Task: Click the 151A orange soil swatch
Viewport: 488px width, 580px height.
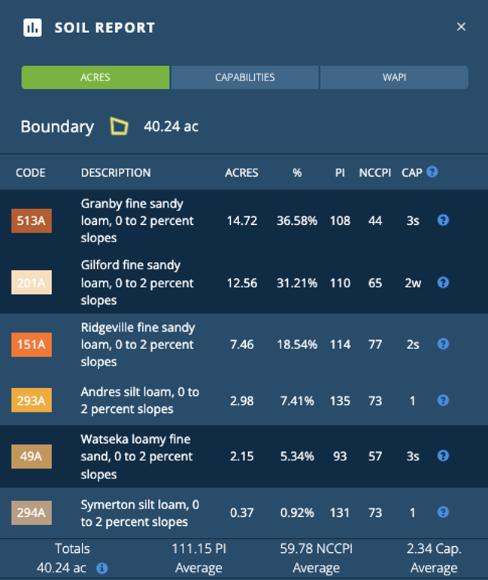Action: pos(32,345)
